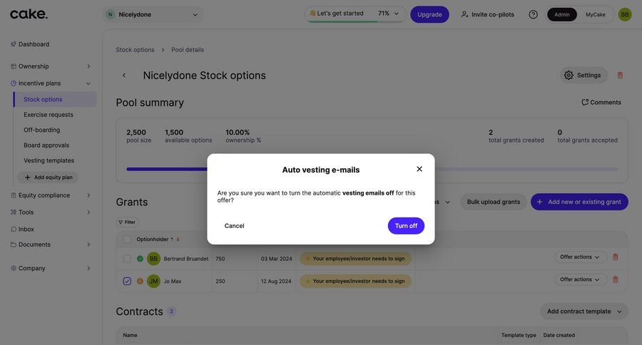Viewport: 642px width, 345px height.
Task: Toggle the select-all grants header checkbox
Action: (127, 240)
